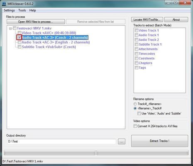This screenshot has width=193, height=166.
Task: Enable Tags extraction checkbox
Action: coord(137,68)
